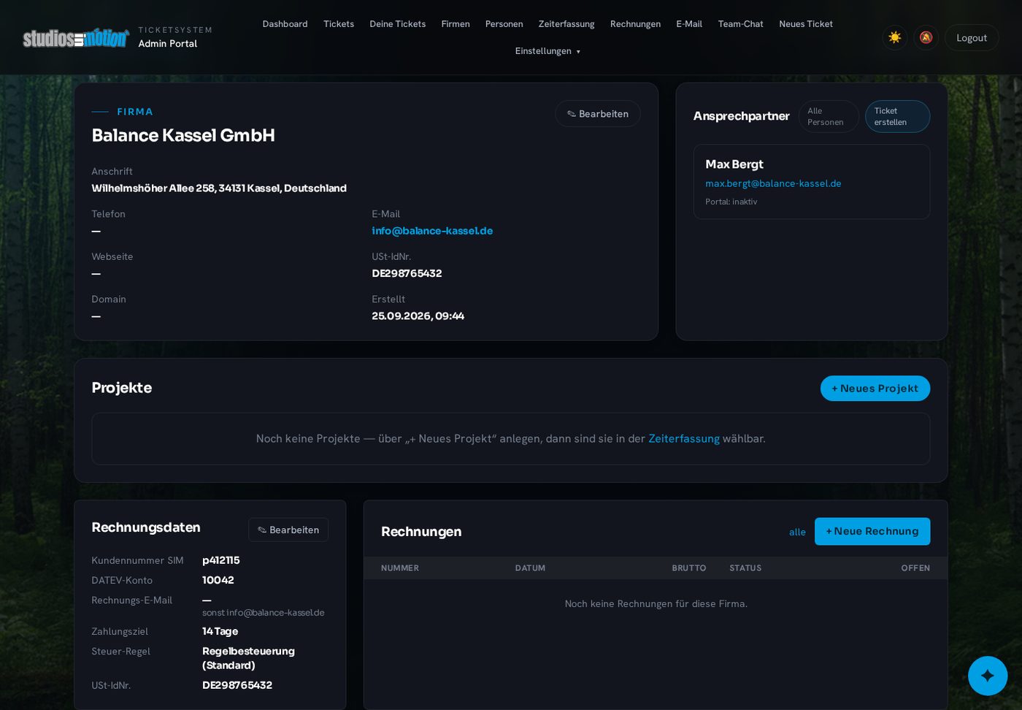This screenshot has width=1022, height=710.
Task: Show Alle Personen under Ansprechpartner
Action: [x=829, y=117]
